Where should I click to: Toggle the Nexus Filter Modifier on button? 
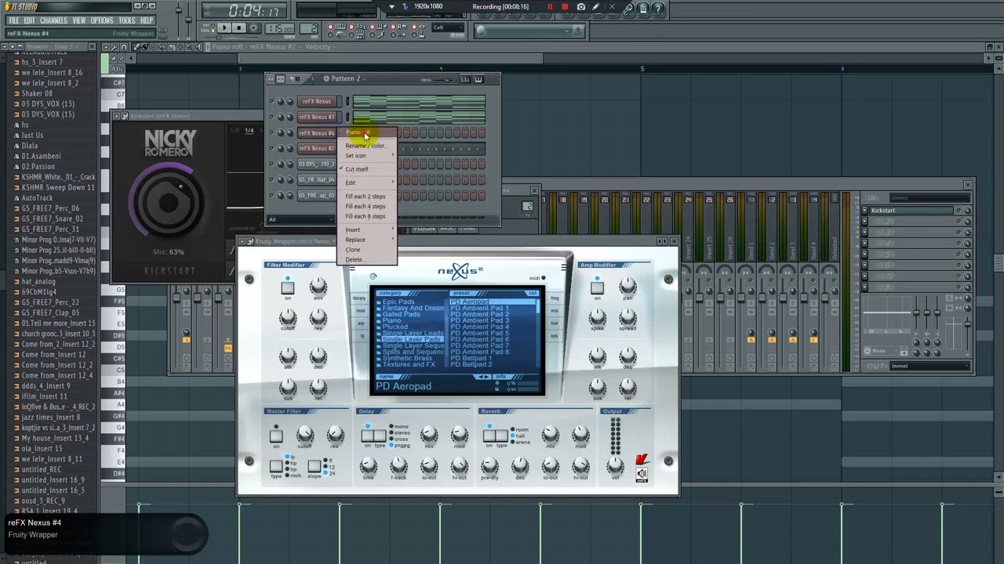point(288,287)
